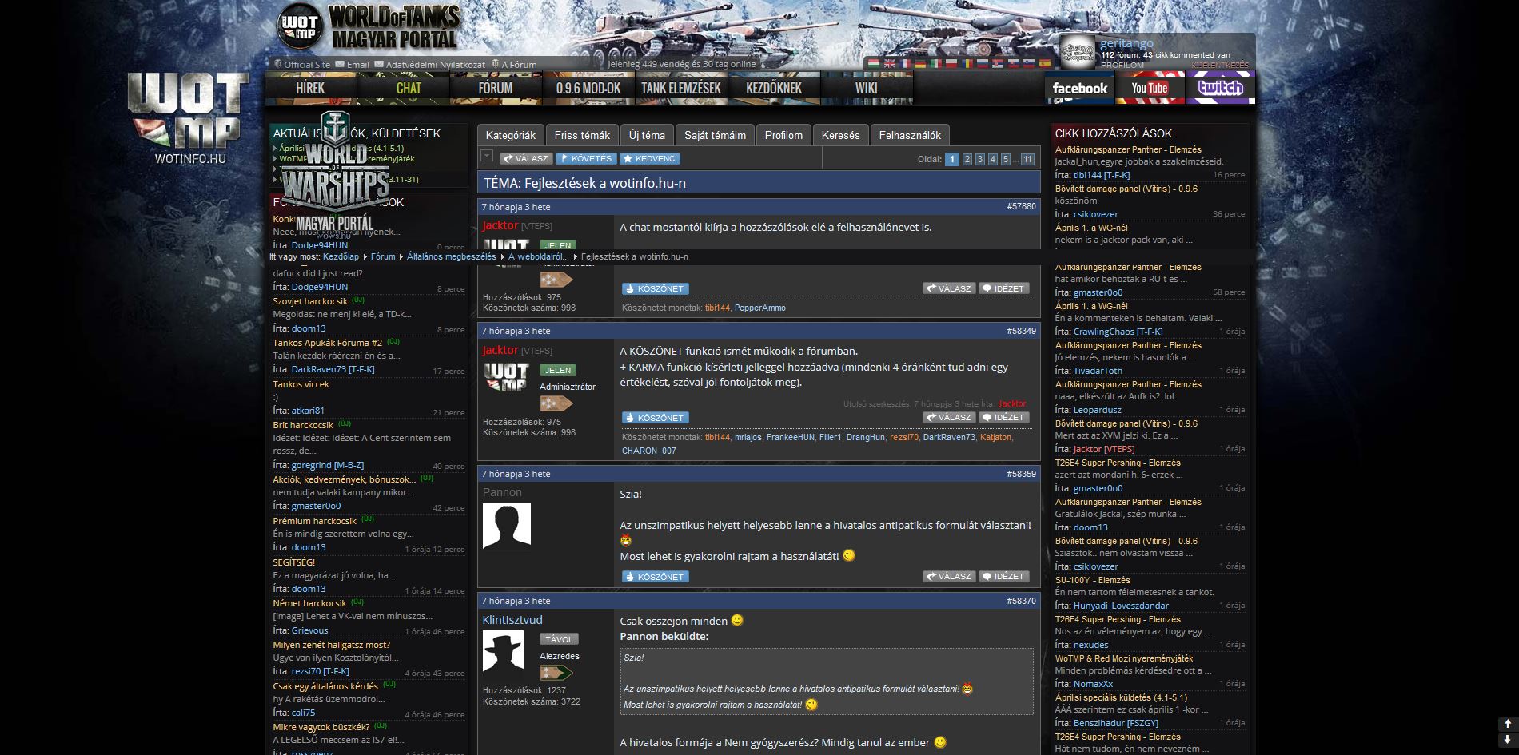This screenshot has width=1519, height=755.
Task: Open the Twitch channel button
Action: (1220, 88)
